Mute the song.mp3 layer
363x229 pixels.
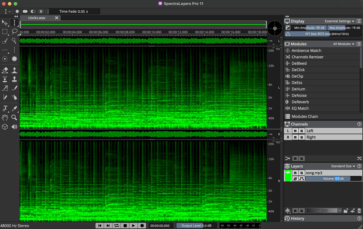click(295, 173)
